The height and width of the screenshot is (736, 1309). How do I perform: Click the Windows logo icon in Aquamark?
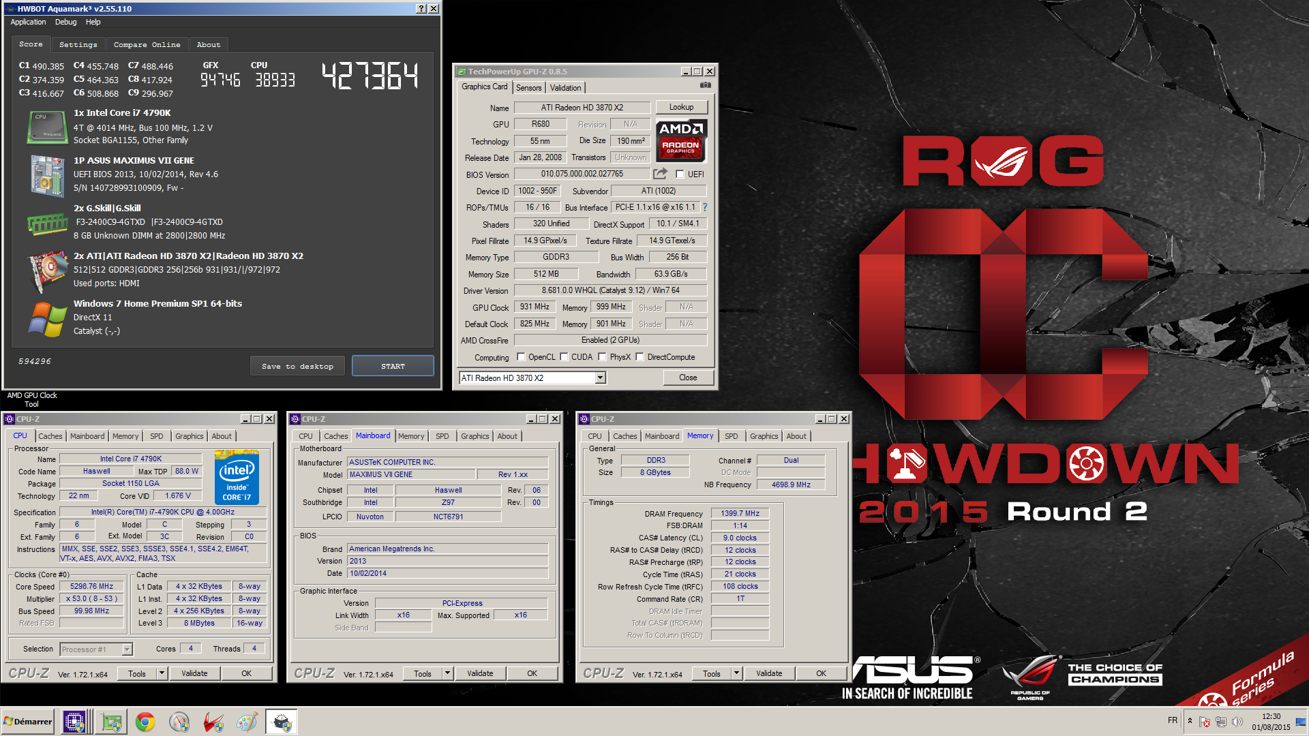46,319
